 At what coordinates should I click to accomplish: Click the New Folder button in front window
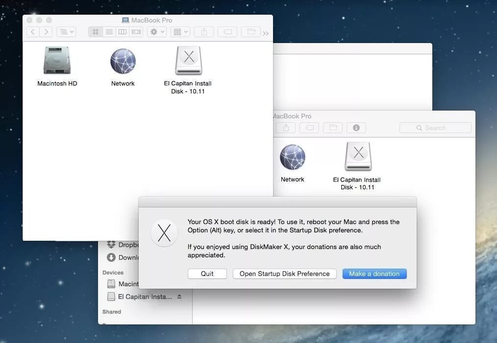point(251,32)
